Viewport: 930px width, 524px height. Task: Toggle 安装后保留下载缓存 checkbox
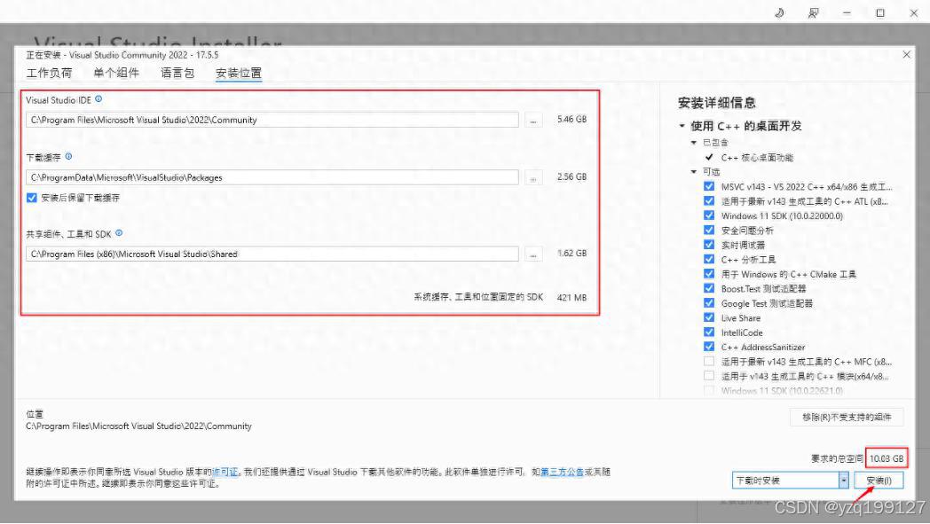point(32,198)
